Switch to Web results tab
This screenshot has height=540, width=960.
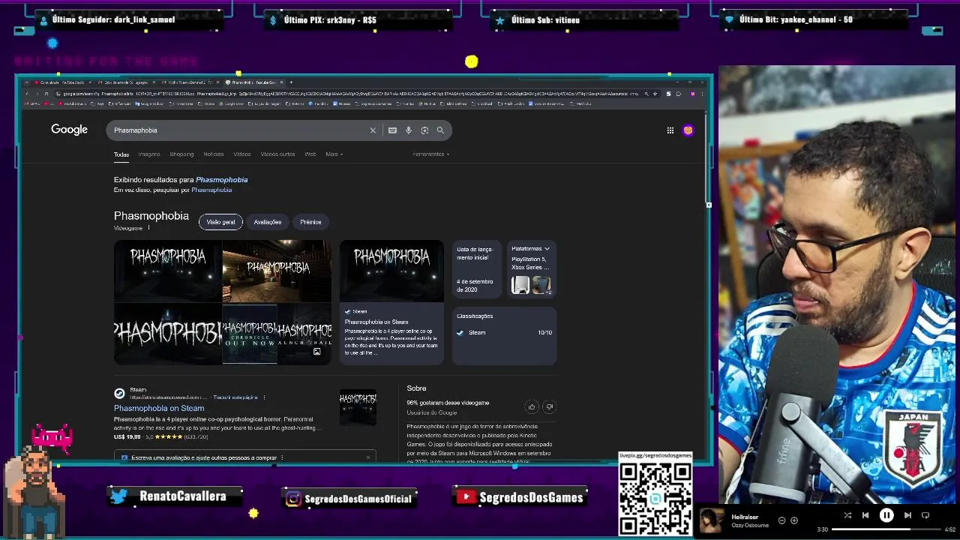tap(310, 154)
